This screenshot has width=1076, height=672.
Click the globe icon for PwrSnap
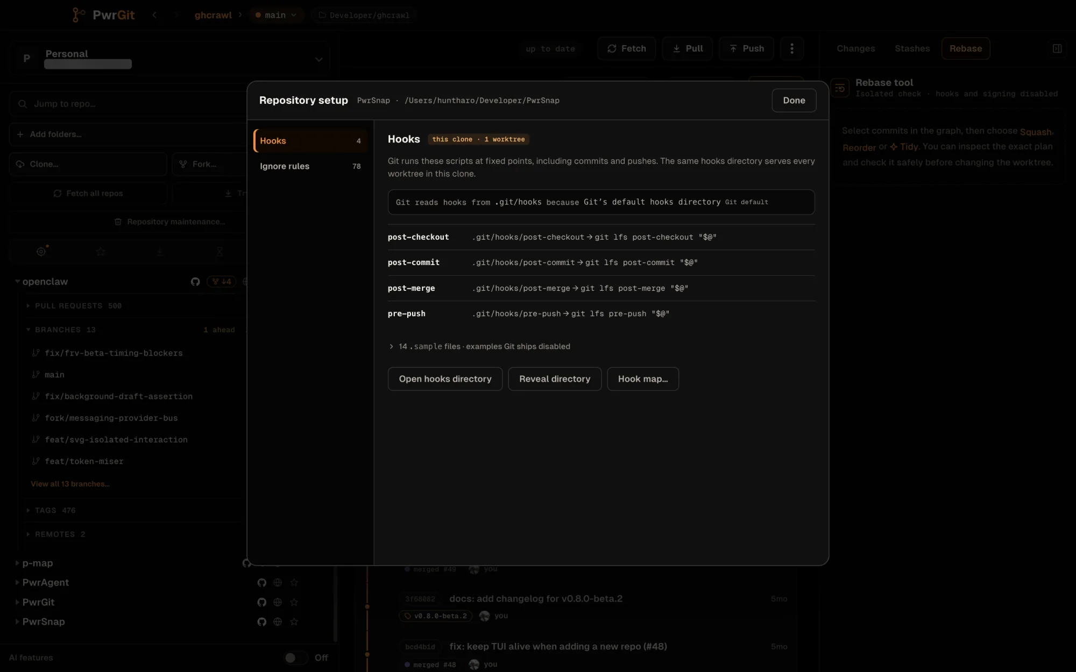pos(278,622)
